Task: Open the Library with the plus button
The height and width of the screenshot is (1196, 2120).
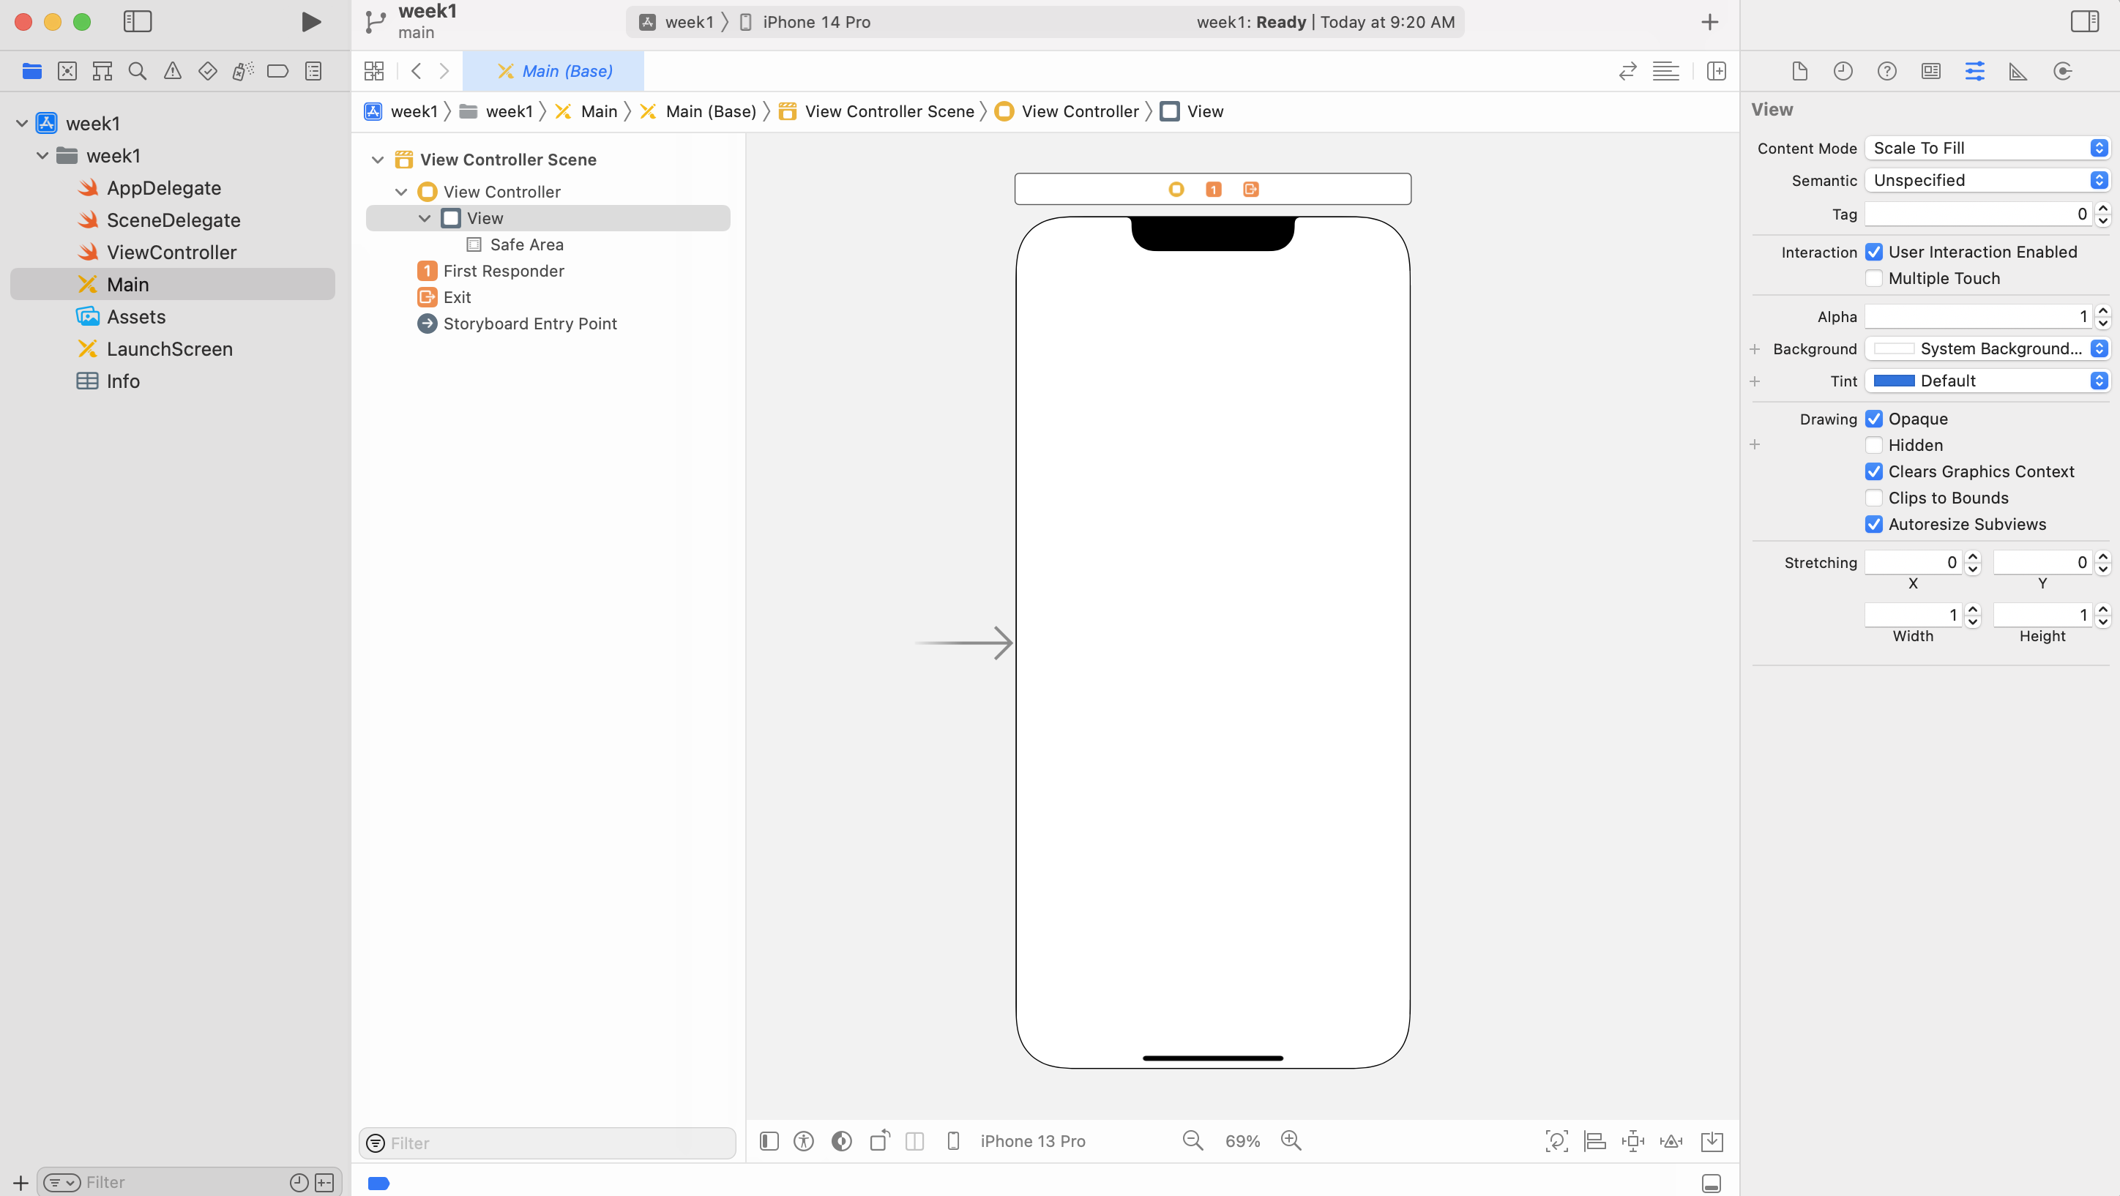Action: coord(1710,22)
